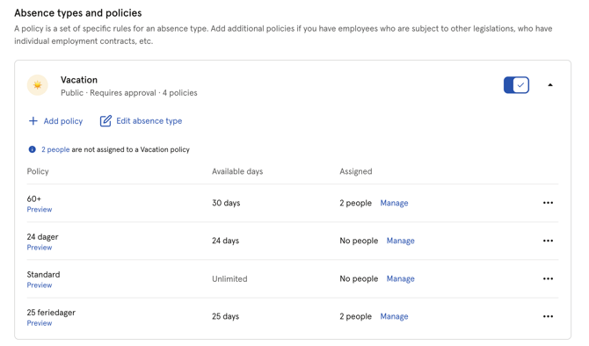Click Public · Requires approval · 4 policies subtitle
Screen dimensions: 589x346
pyautogui.click(x=129, y=93)
